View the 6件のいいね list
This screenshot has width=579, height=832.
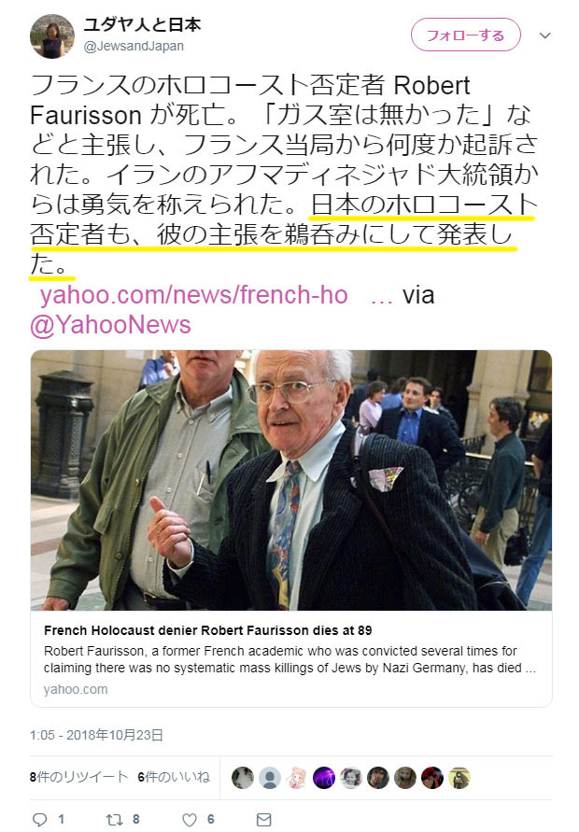(174, 777)
